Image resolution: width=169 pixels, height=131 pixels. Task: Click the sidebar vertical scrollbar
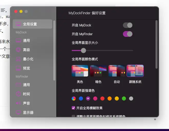[54, 51]
